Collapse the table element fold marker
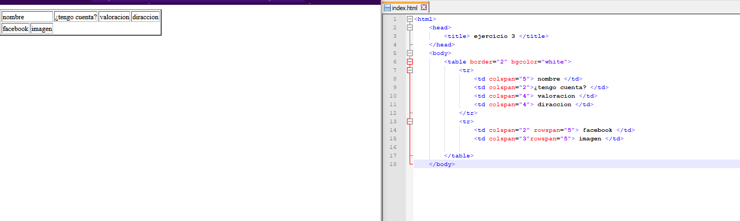 [410, 62]
